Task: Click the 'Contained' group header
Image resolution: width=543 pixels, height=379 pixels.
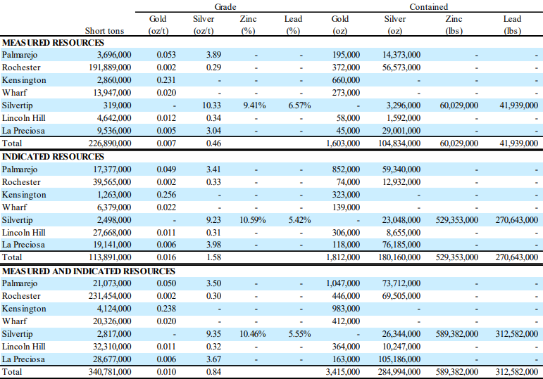Action: 428,7
